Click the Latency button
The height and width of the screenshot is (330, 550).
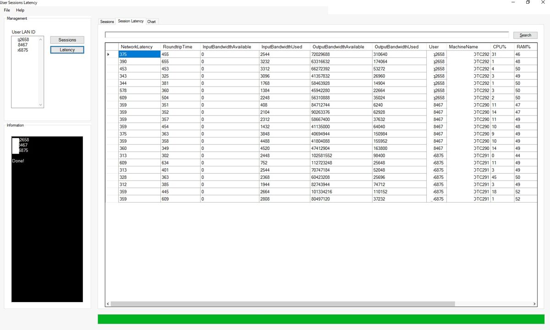(67, 49)
